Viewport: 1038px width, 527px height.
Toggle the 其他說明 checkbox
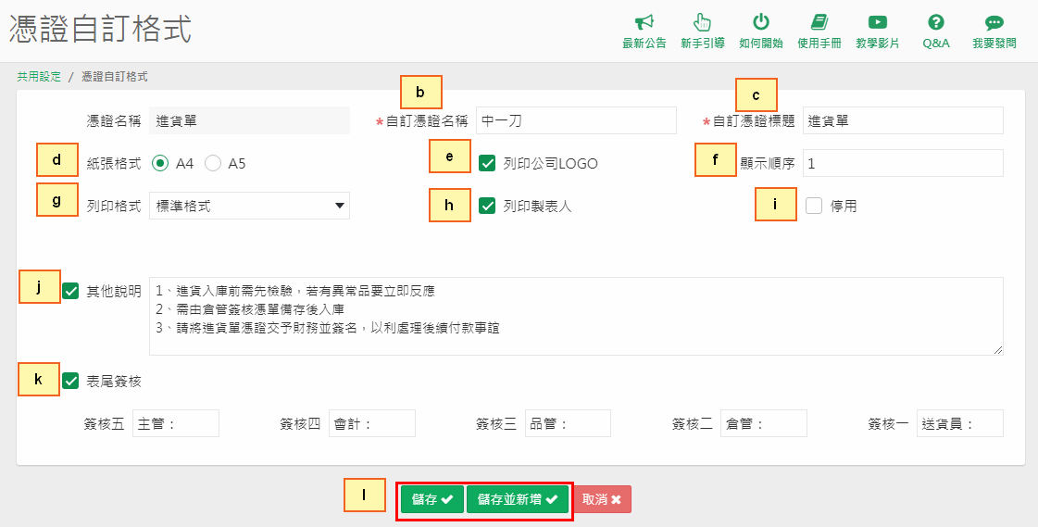pyautogui.click(x=70, y=291)
